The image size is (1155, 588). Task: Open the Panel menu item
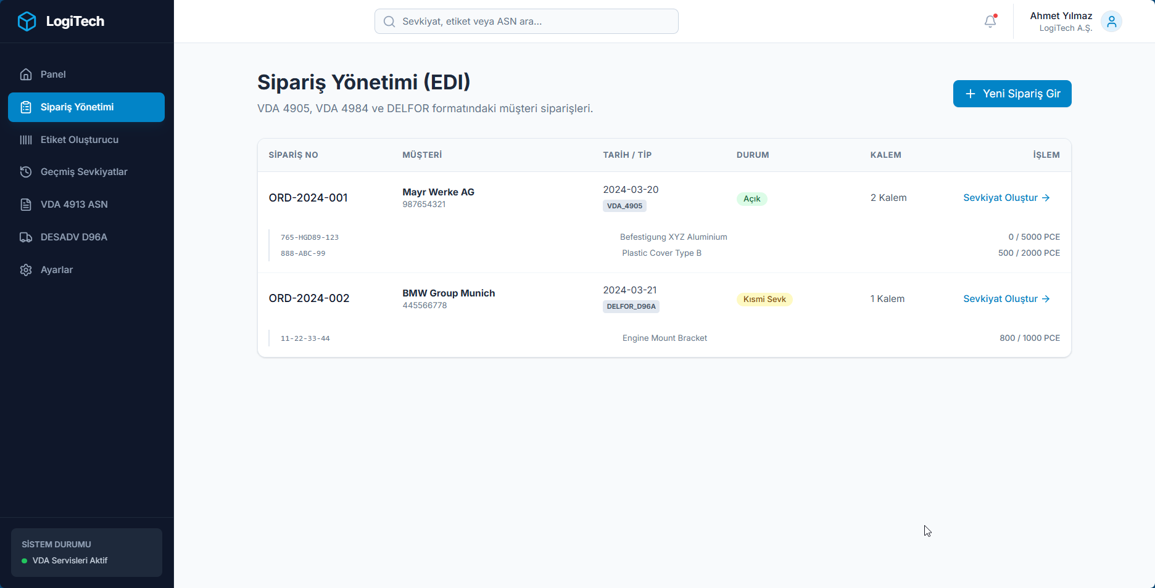pos(86,75)
